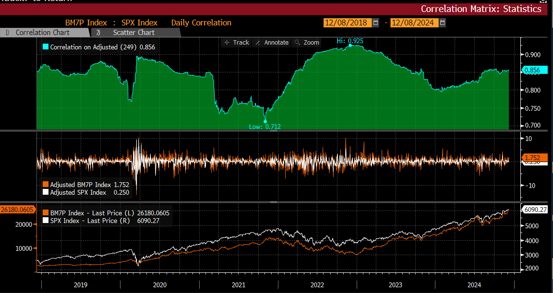Select the Correlation Chart tab
The width and height of the screenshot is (553, 293).
(42, 33)
